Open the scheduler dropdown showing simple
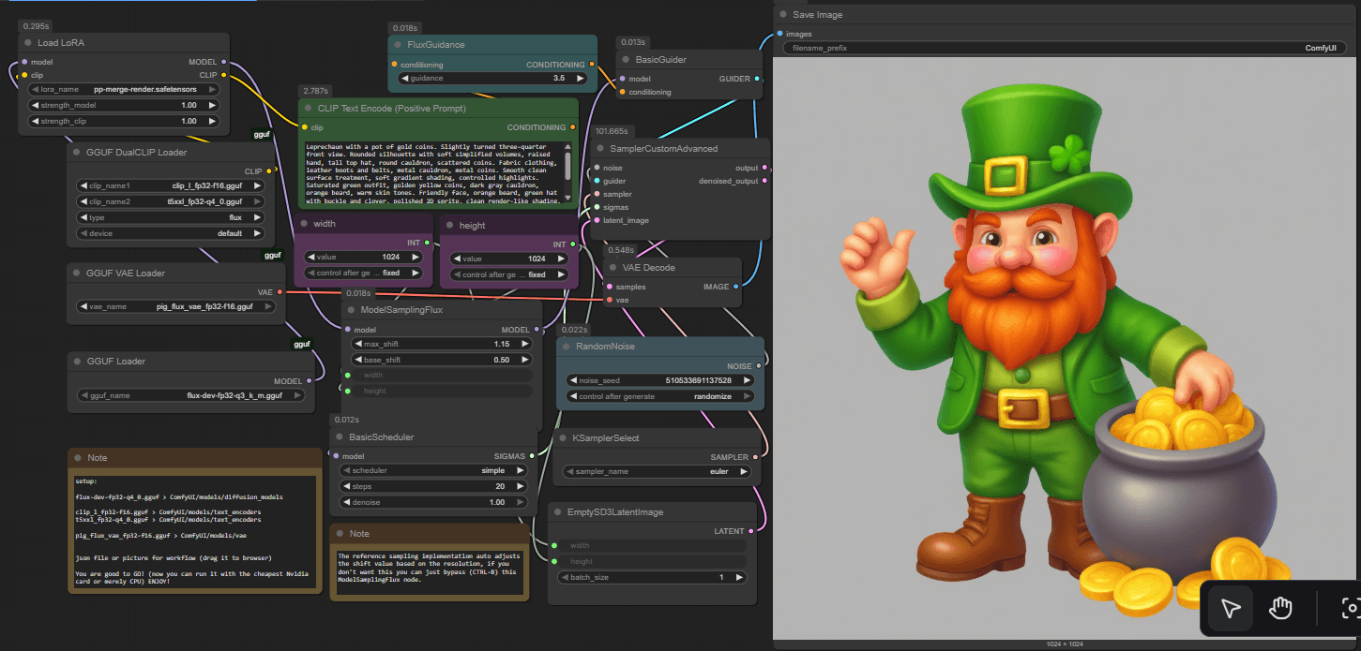The width and height of the screenshot is (1361, 651). point(435,471)
